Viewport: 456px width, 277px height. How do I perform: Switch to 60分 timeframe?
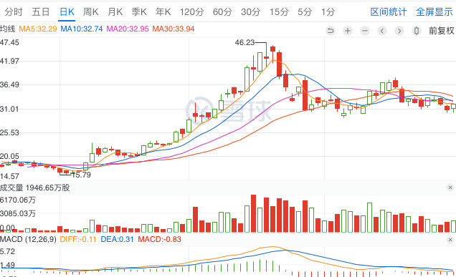[x=222, y=12]
